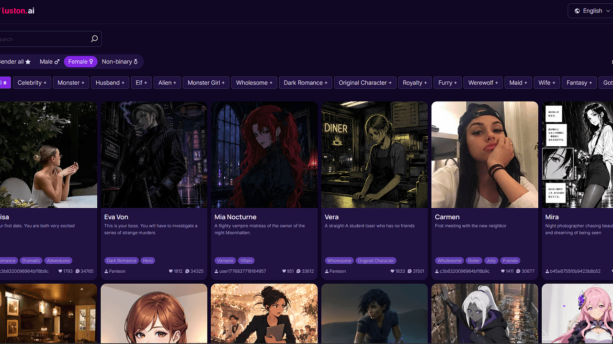The image size is (613, 344).
Task: Filter by the Maid + category
Action: pos(518,83)
